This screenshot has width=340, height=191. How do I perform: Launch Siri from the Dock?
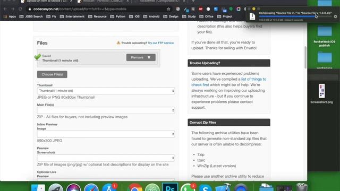(x=73, y=187)
